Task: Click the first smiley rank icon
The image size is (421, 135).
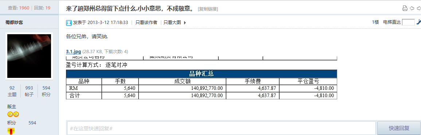Action: coord(10,114)
